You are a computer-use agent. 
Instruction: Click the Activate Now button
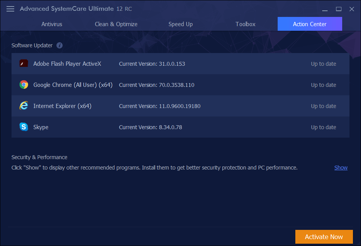324,236
